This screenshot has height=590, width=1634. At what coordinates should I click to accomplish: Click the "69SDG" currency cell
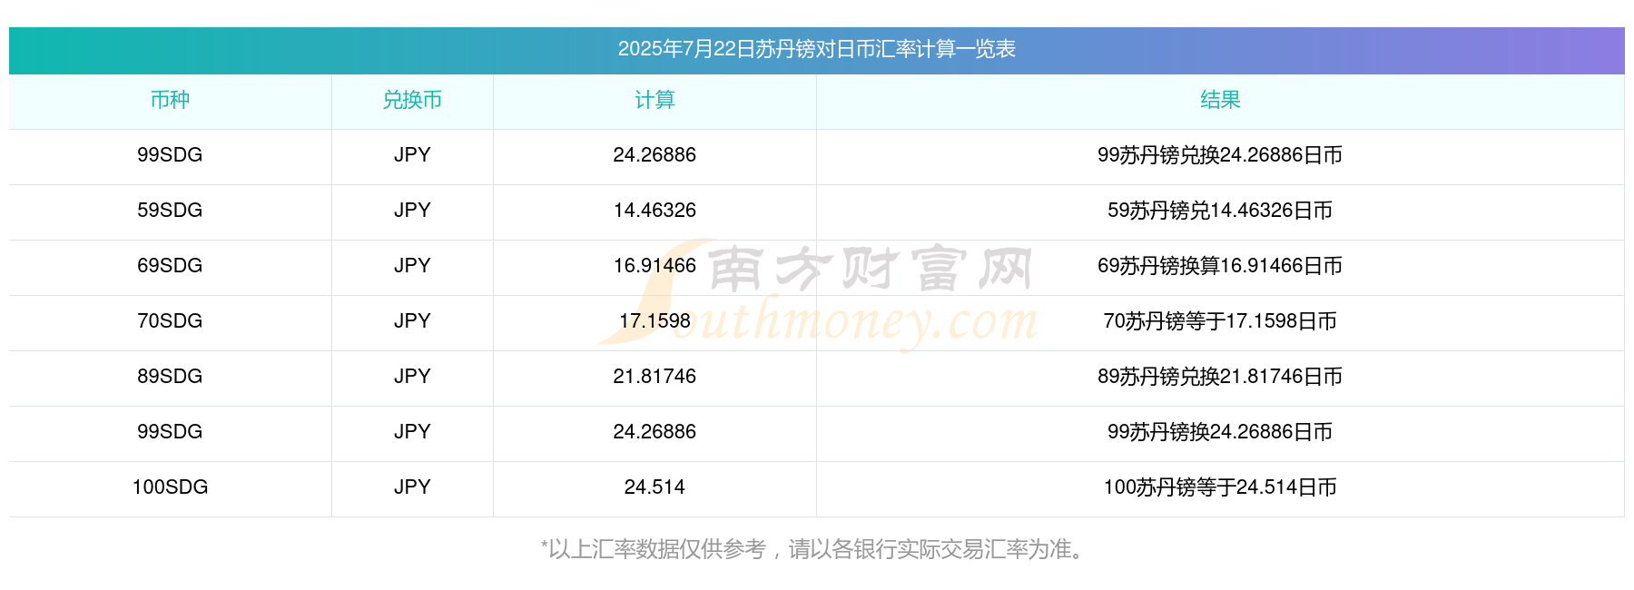tap(170, 266)
